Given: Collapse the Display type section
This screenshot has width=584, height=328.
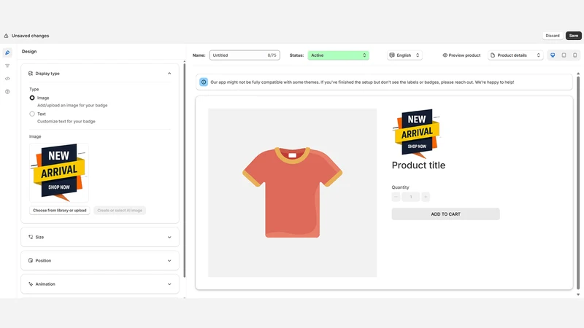Looking at the screenshot, I should pos(169,74).
